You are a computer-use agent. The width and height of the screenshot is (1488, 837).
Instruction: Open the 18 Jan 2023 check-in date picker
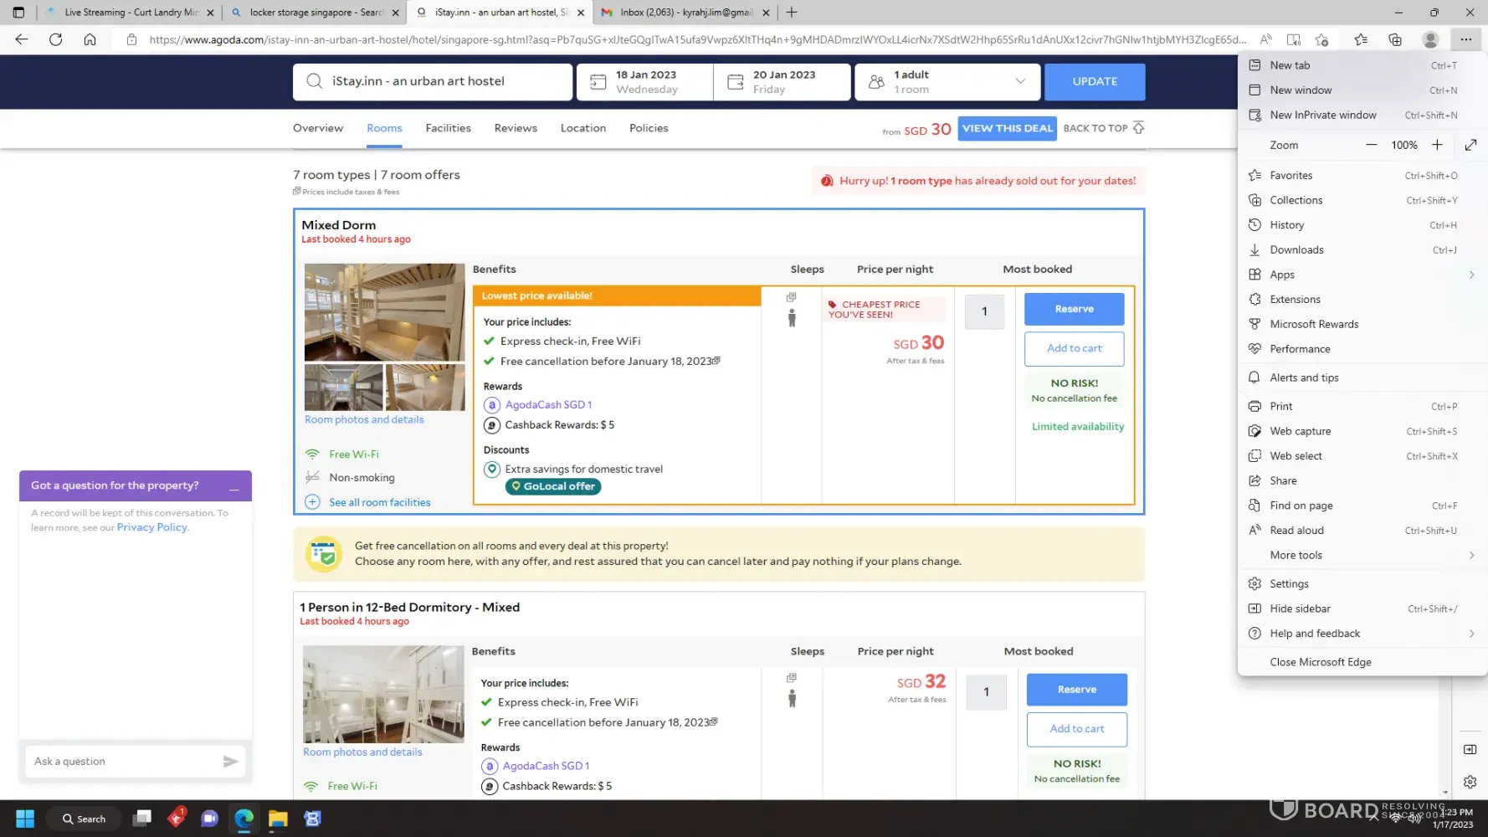[x=645, y=82]
